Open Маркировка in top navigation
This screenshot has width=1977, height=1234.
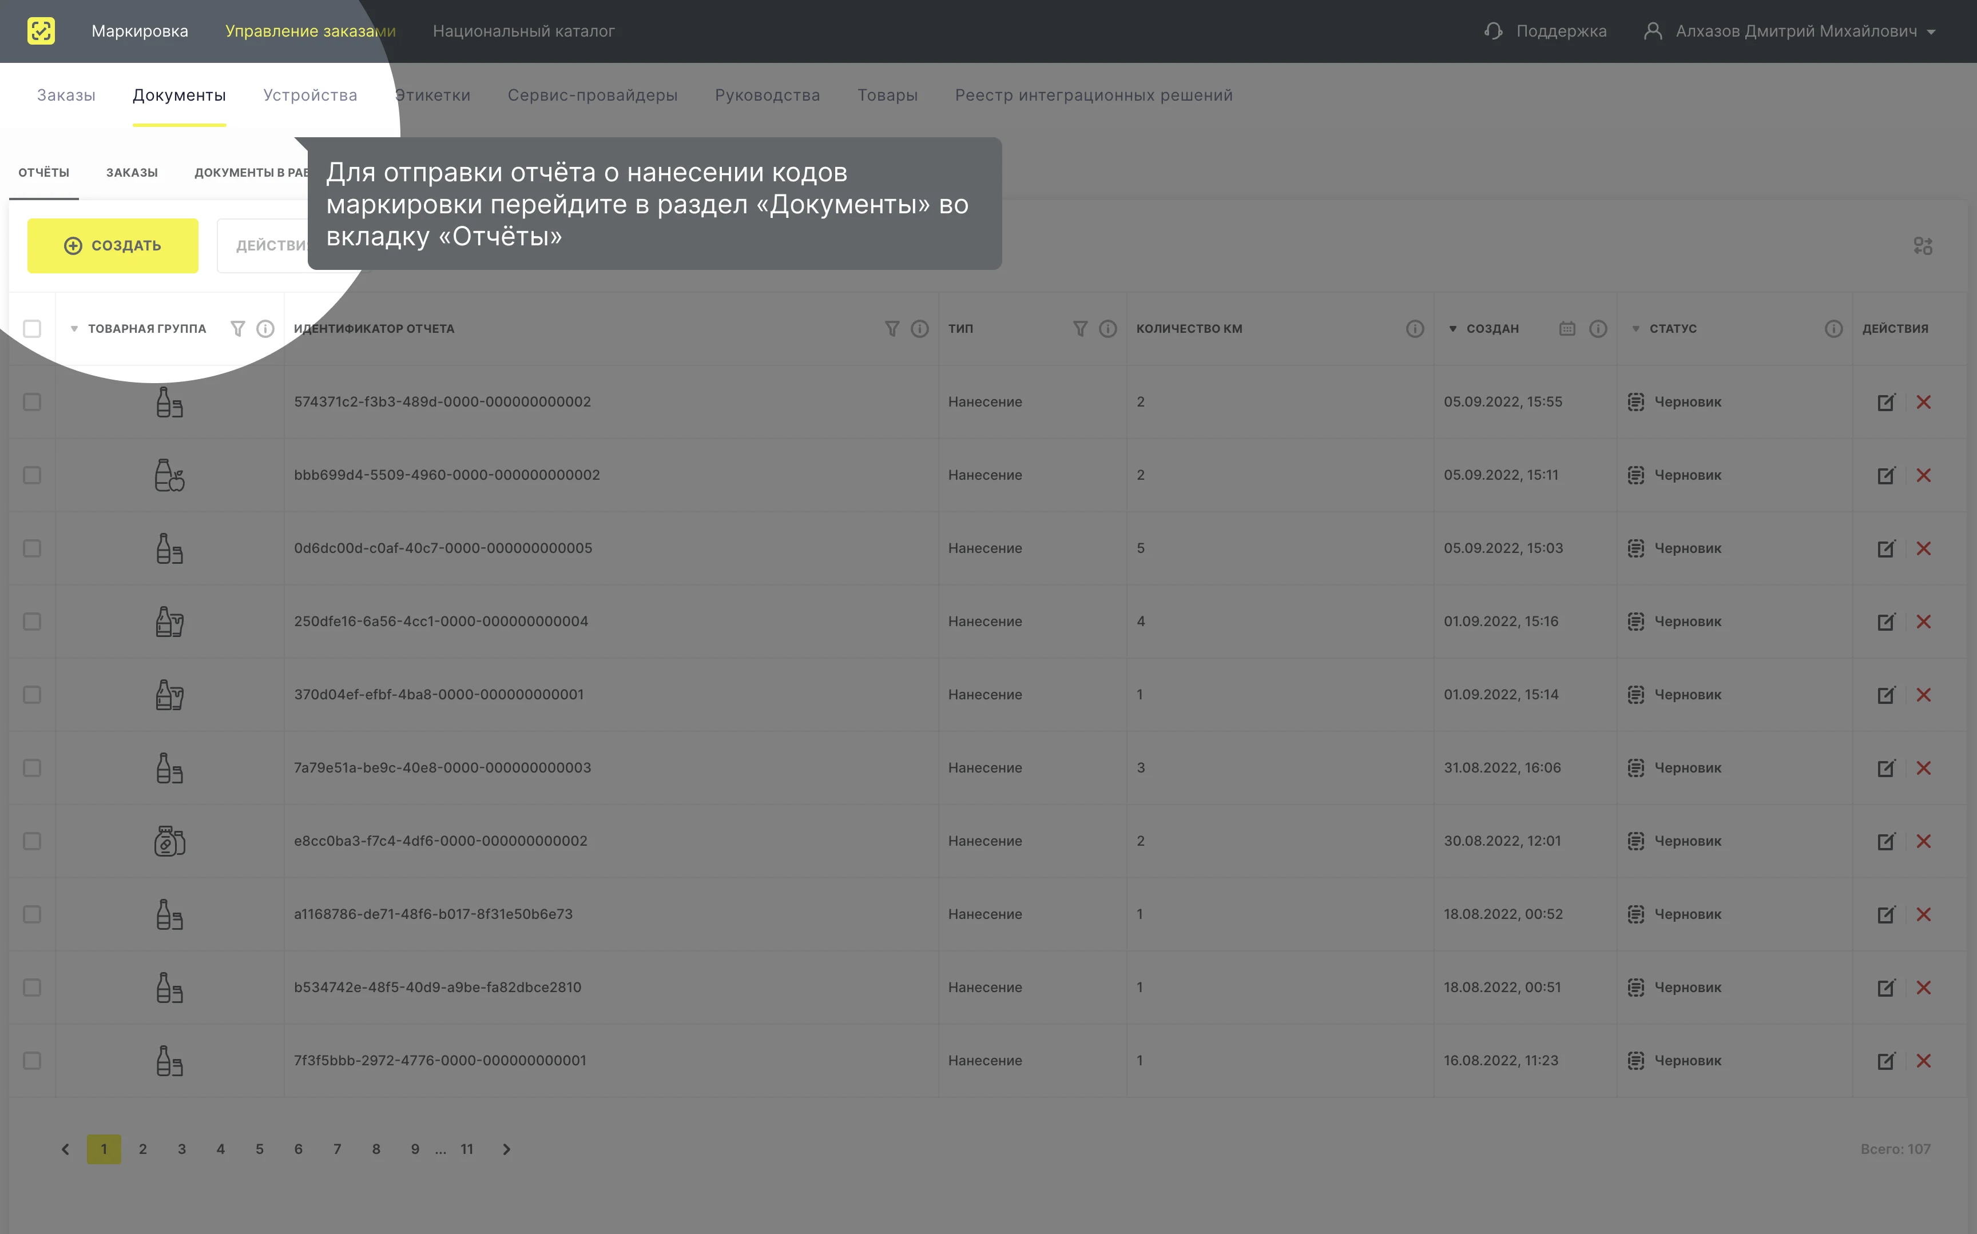(140, 31)
